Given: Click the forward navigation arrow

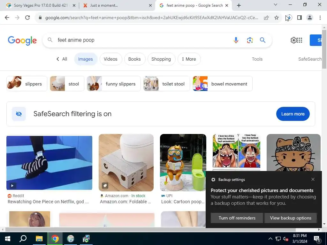Looking at the screenshot, I should point(17,18).
